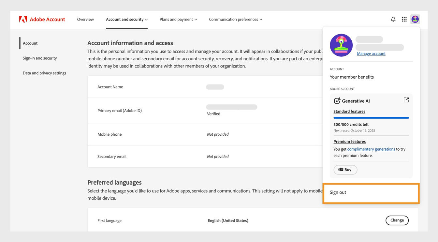Expand the Plans and payment dropdown

[177, 19]
